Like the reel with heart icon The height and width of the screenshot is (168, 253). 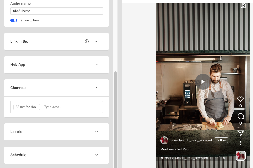[240, 99]
